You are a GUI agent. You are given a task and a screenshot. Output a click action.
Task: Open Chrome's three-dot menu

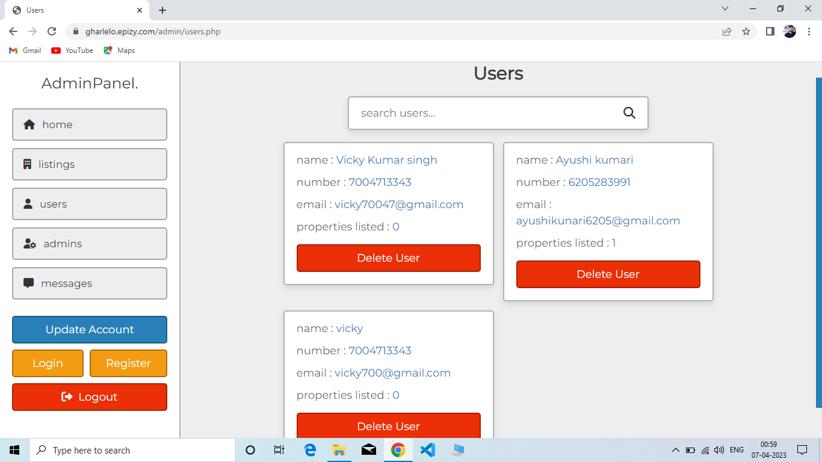[x=809, y=31]
